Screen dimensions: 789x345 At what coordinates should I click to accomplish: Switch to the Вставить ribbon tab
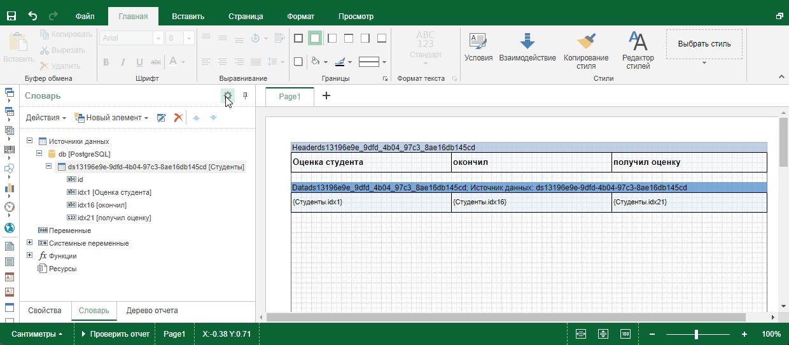click(x=190, y=17)
